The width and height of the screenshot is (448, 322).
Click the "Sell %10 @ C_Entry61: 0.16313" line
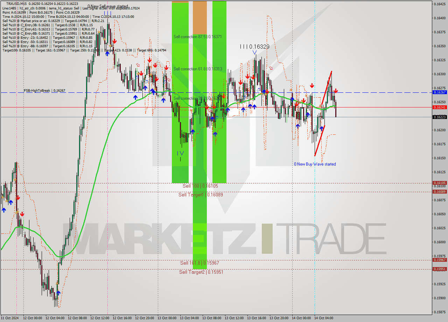(x=26, y=29)
